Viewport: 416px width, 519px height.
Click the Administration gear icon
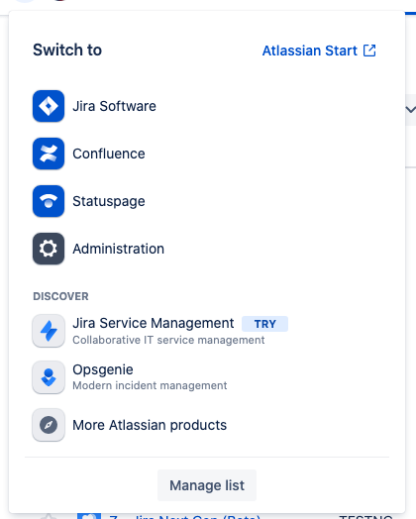coord(49,249)
